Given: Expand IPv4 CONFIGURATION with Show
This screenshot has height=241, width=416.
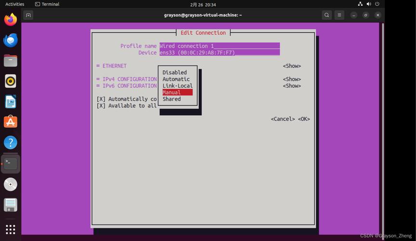Looking at the screenshot, I should [x=292, y=79].
